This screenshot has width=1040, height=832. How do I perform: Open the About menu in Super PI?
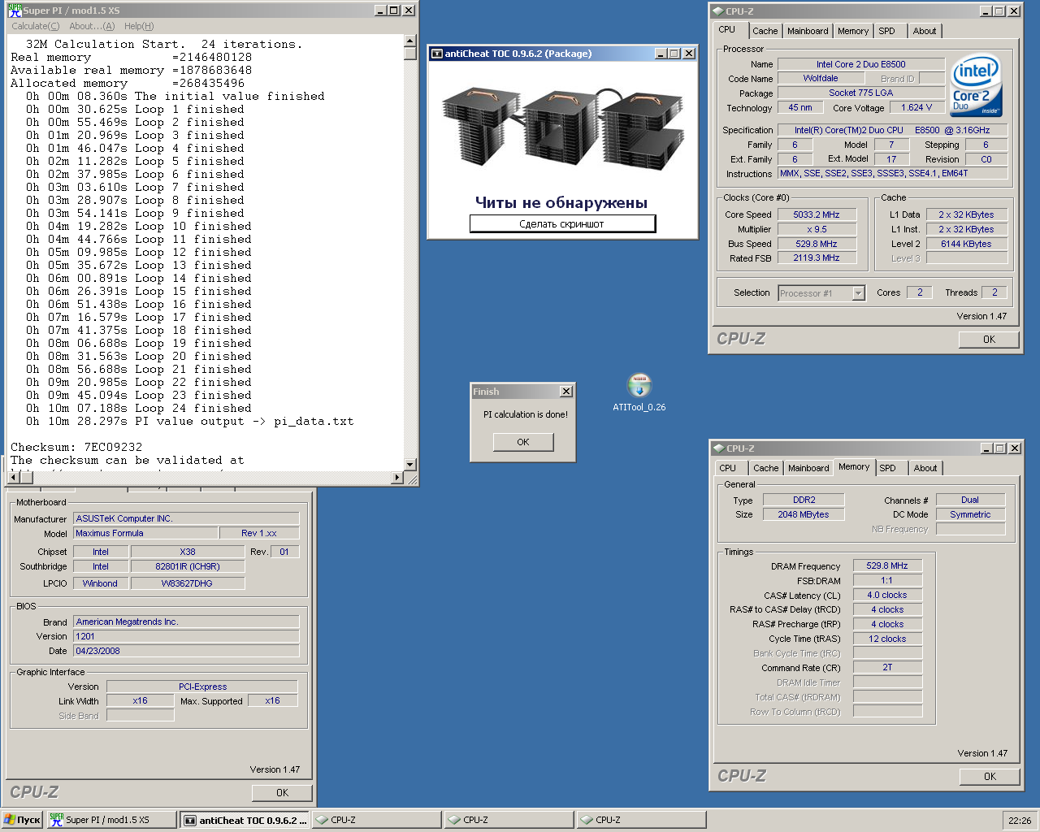click(x=92, y=26)
